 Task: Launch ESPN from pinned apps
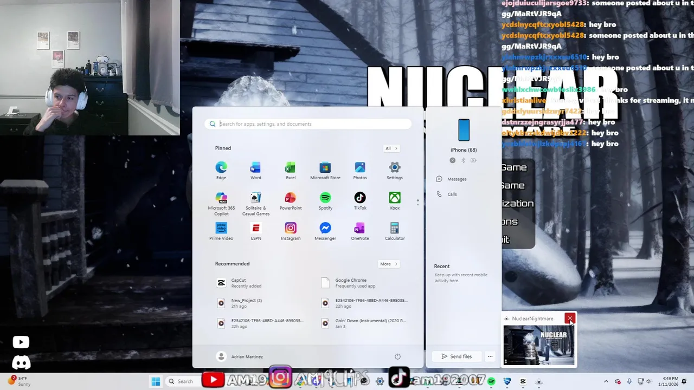(256, 231)
